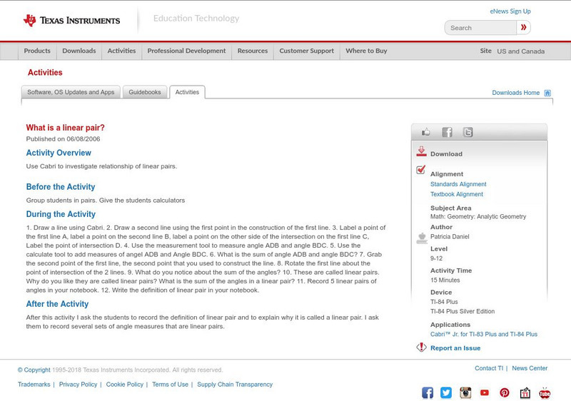571x401 pixels.
Task: Click the Activity Overview heading
Action: point(59,153)
